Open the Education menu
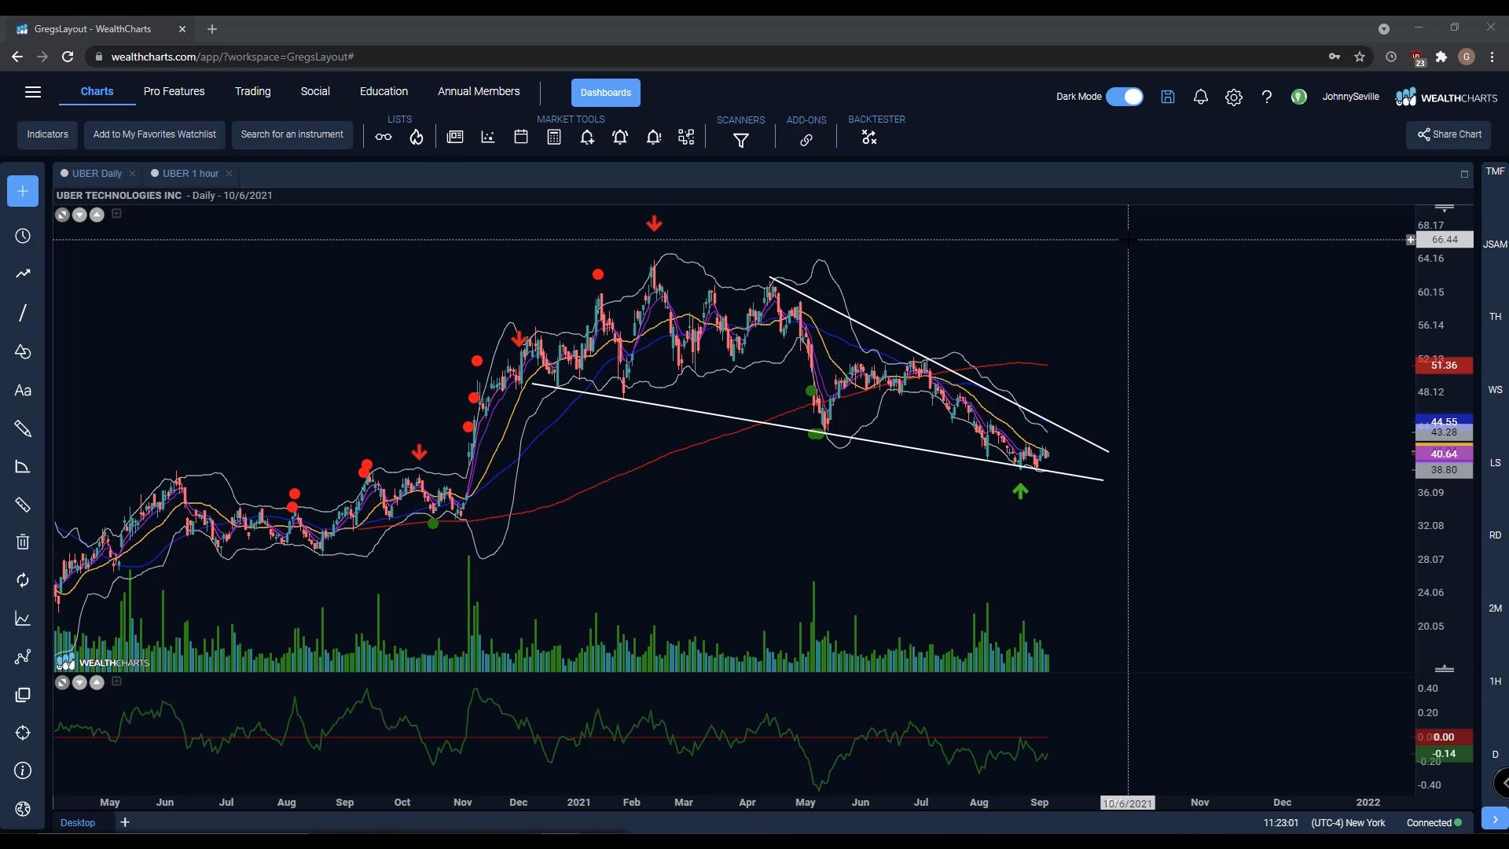The image size is (1509, 849). 384,91
